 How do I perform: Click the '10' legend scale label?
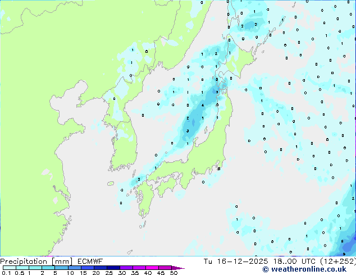tap(70, 273)
